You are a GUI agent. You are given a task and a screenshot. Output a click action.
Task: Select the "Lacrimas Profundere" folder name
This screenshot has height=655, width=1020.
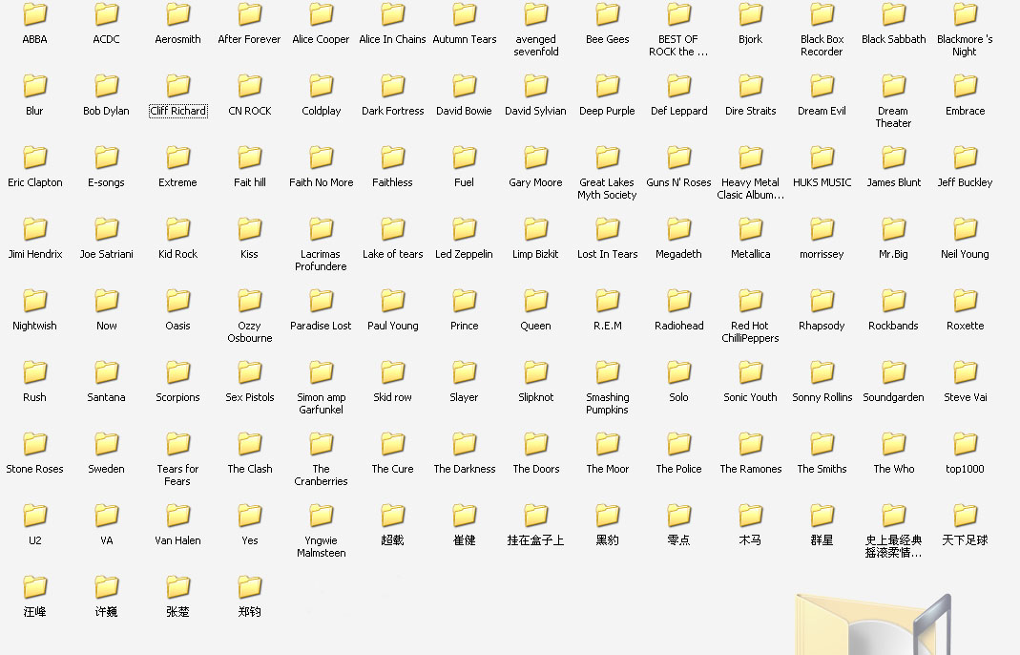coord(321,260)
